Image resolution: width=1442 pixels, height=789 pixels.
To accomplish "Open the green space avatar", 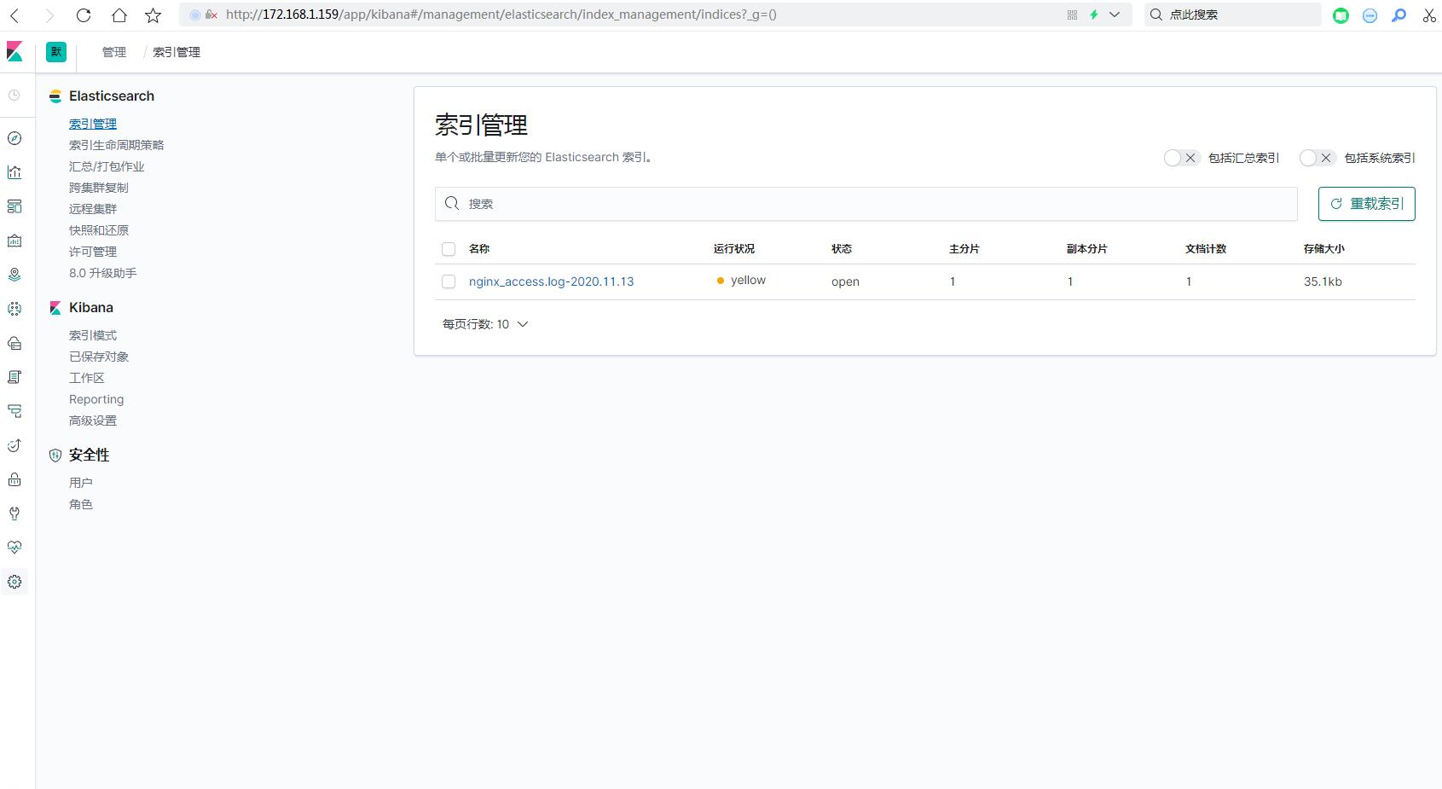I will click(x=56, y=52).
